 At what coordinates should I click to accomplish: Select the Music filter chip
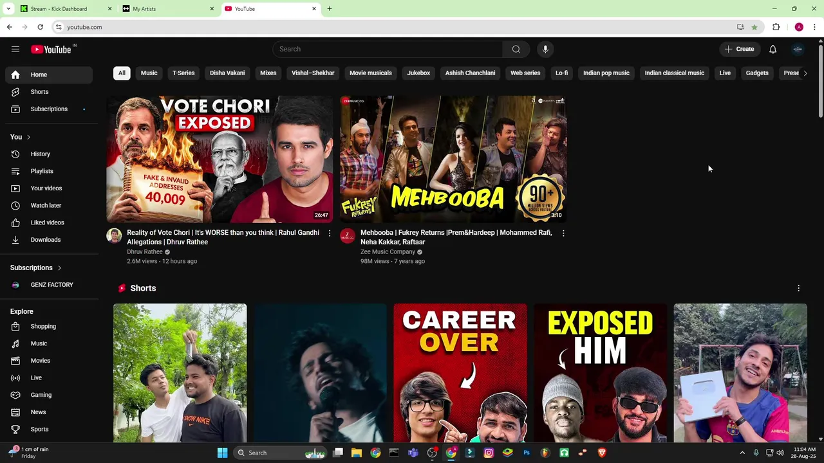[149, 73]
